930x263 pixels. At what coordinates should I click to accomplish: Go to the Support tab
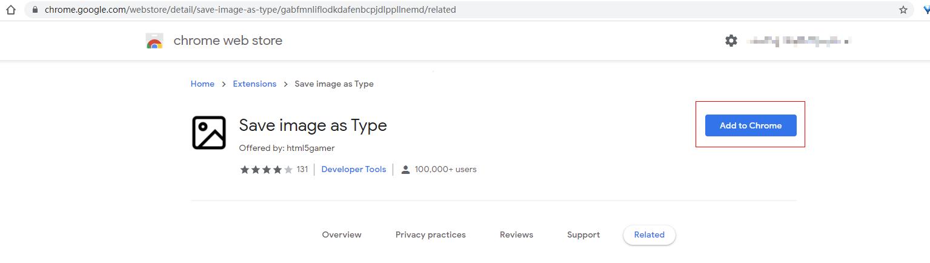coord(583,235)
